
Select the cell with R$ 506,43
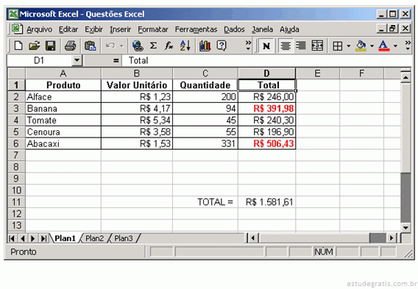pyautogui.click(x=267, y=143)
